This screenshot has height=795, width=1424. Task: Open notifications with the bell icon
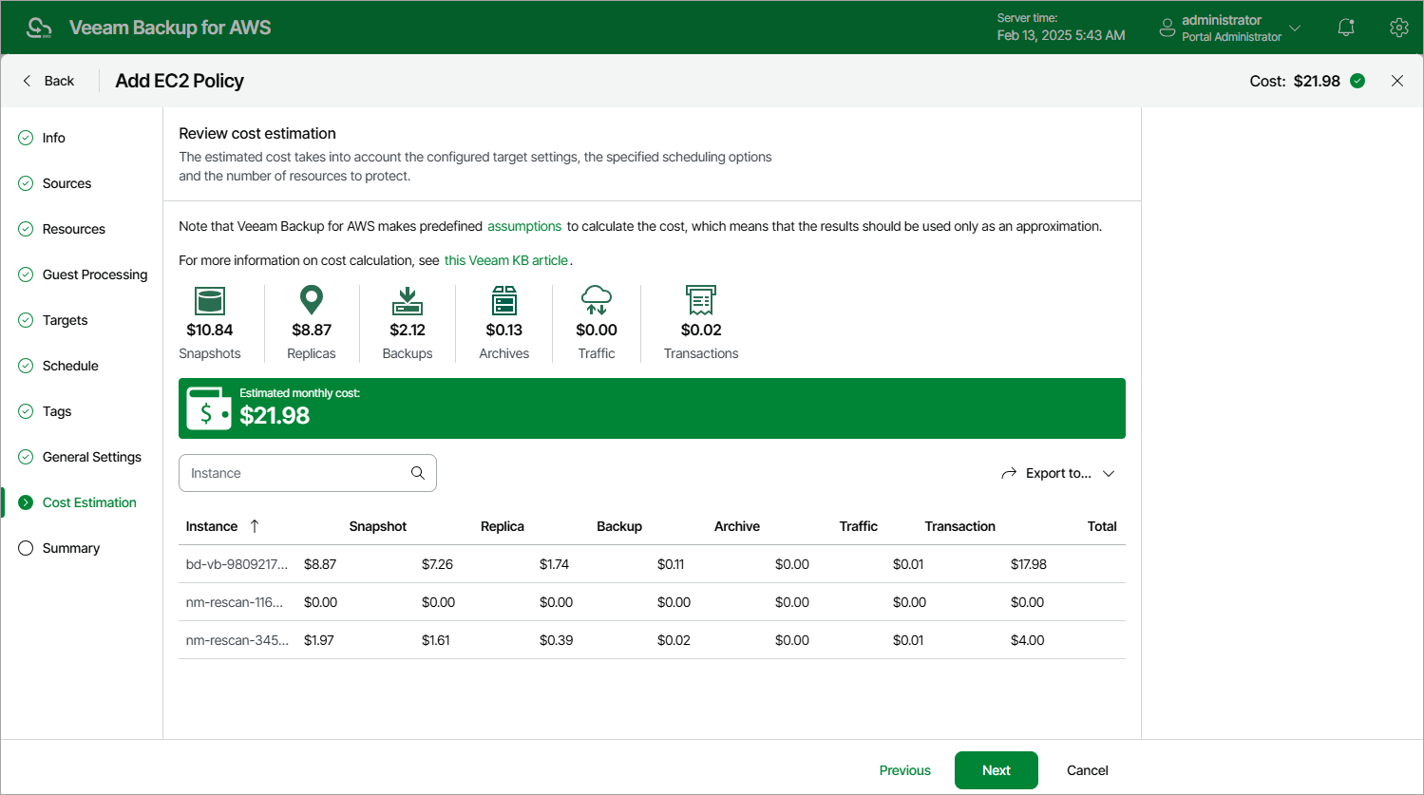1346,27
